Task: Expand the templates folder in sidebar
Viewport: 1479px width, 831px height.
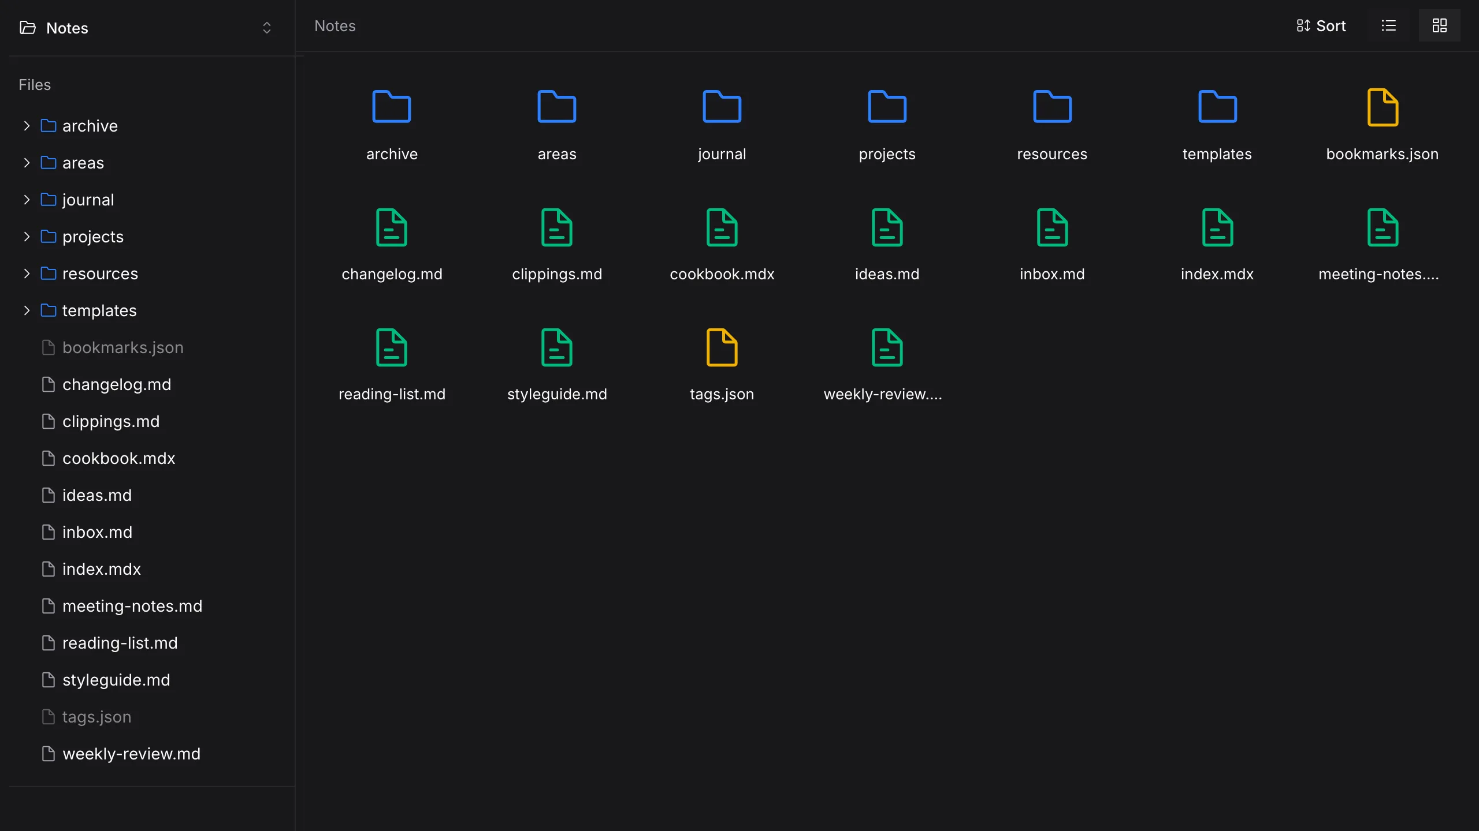Action: tap(27, 310)
